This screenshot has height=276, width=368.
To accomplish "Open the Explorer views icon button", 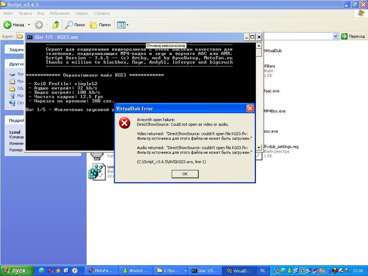I will click(121, 25).
